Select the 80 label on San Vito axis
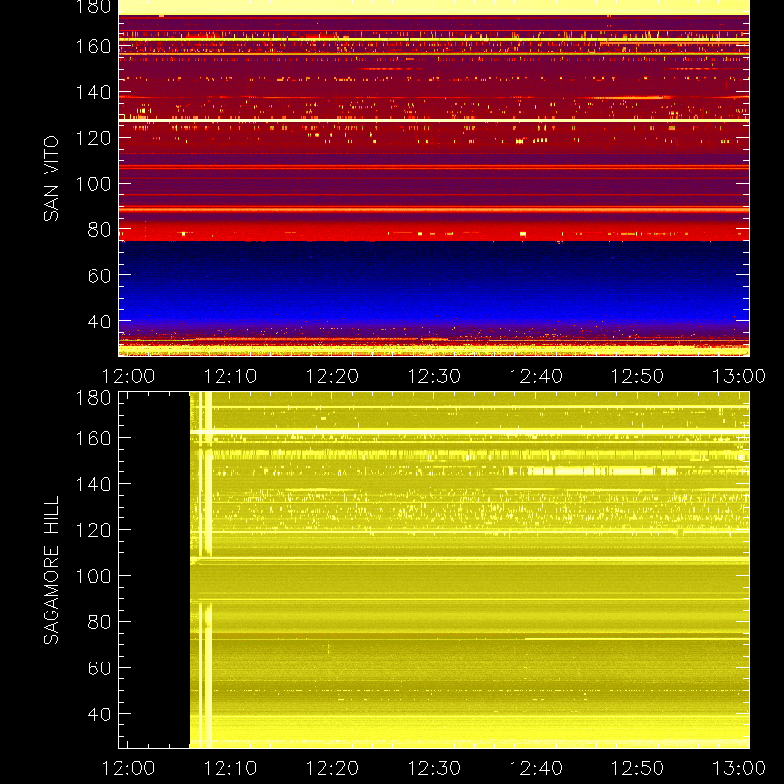 click(99, 230)
